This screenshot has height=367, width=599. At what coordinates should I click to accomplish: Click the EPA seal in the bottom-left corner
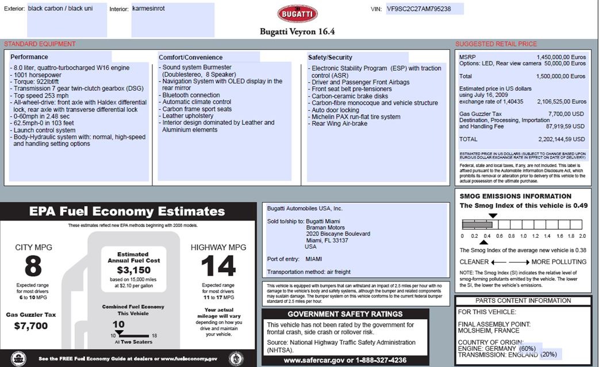18,358
